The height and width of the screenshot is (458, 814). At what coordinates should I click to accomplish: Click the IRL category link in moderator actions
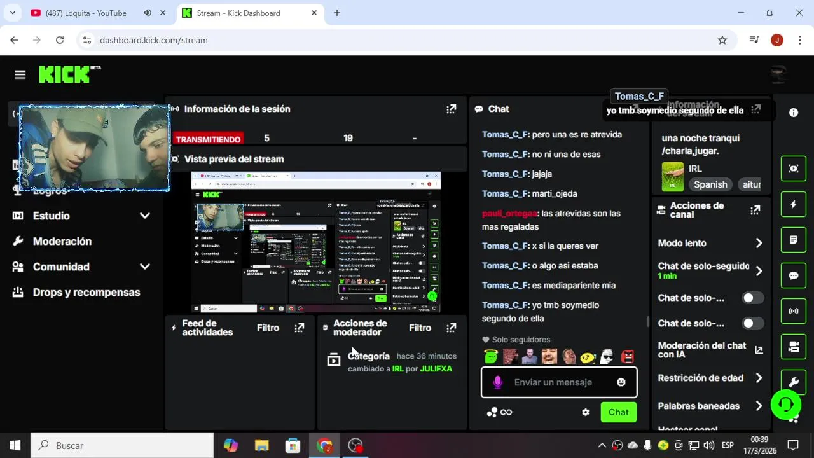398,368
